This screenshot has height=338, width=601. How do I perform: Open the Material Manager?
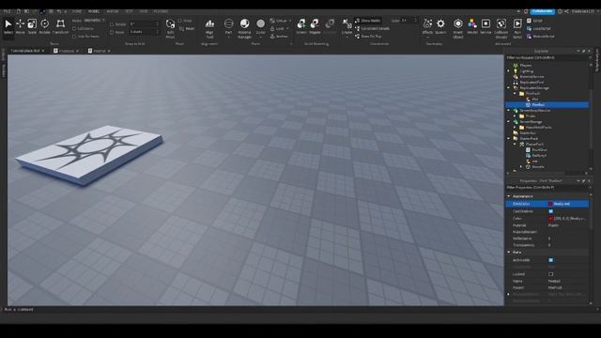[x=244, y=28]
